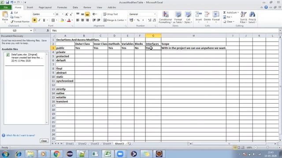This screenshot has width=282, height=158.
Task: Click the Paste icon in Clipboard group
Action: (x=5, y=14)
